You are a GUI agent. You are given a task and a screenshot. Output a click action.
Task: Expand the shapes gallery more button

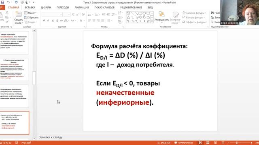pos(152,21)
